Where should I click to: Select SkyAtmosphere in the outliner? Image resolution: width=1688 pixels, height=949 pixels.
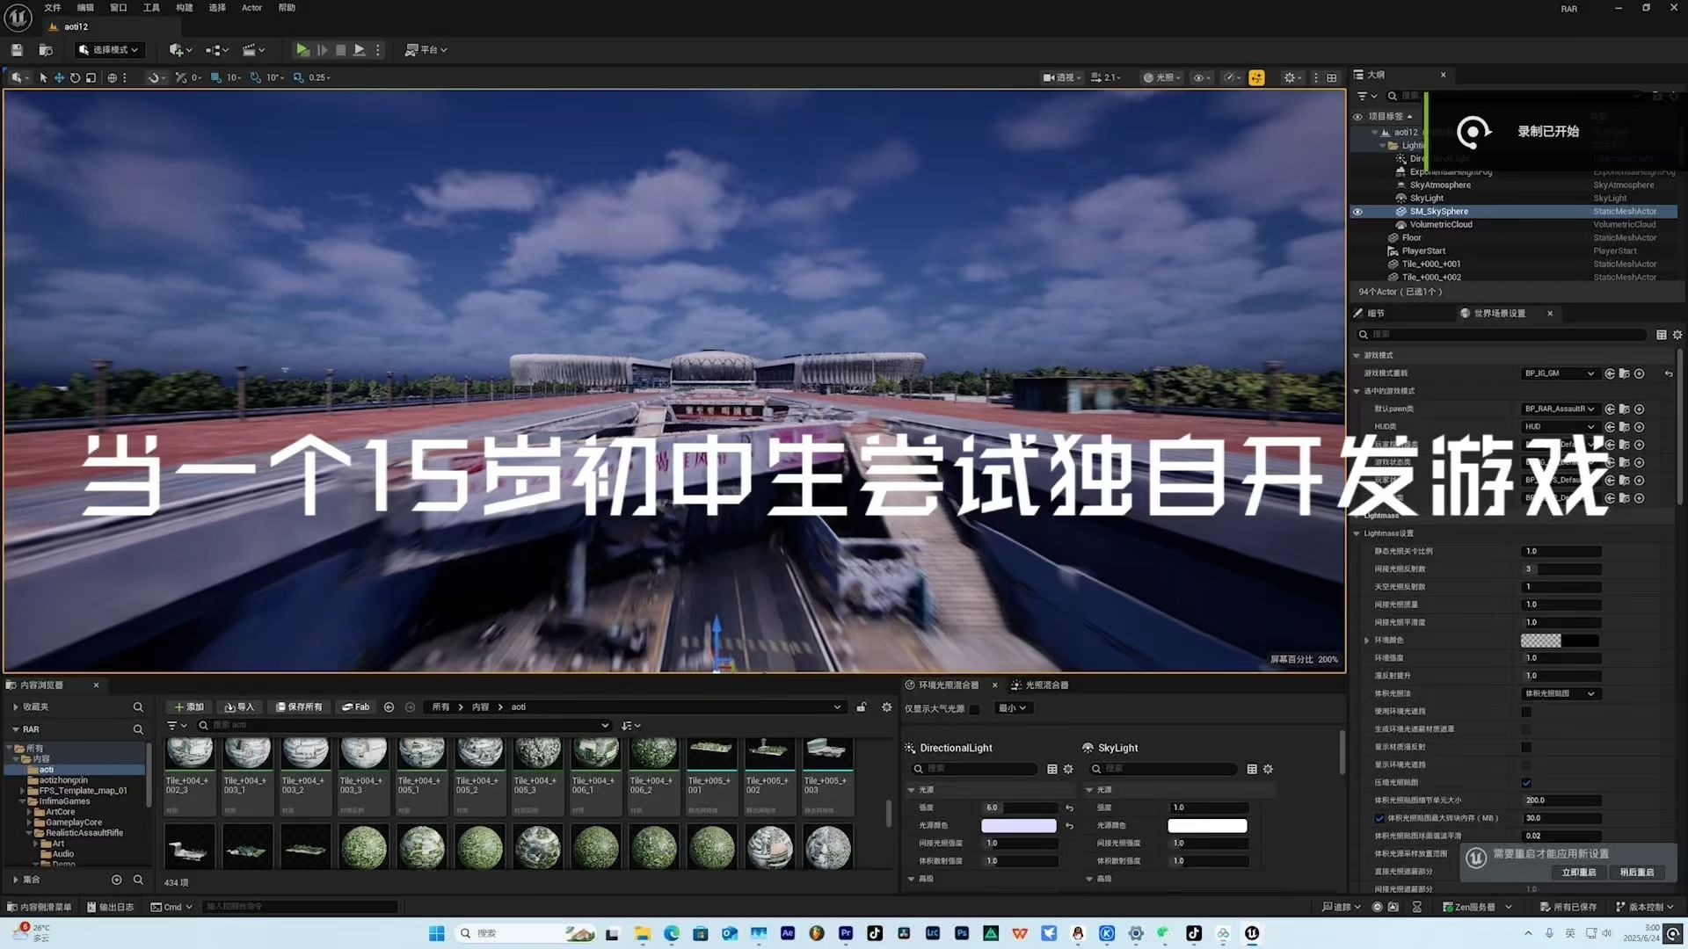point(1440,185)
